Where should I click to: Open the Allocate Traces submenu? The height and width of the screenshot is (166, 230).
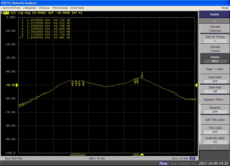pyautogui.click(x=215, y=49)
